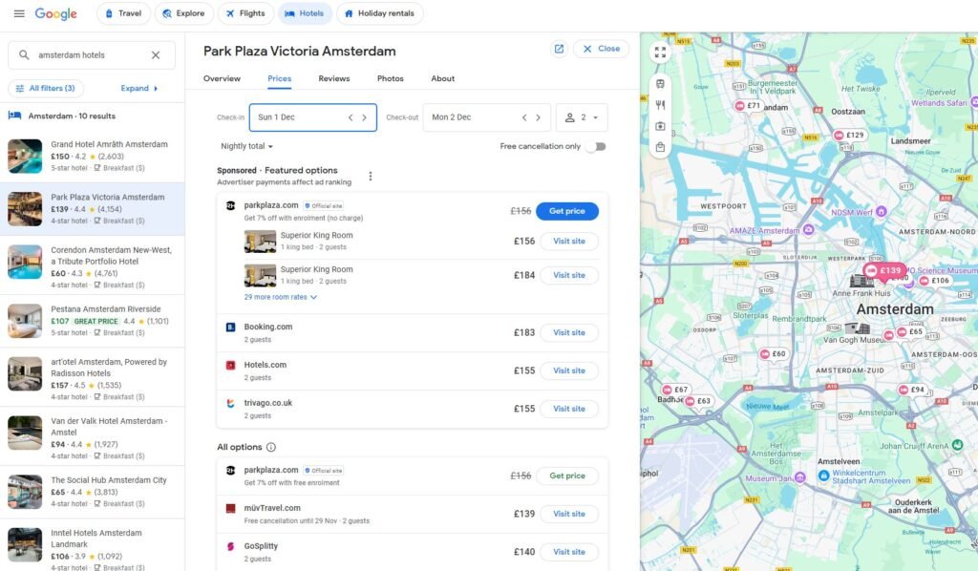Select Van der Valk Hotel Amsterdam result

pos(93,436)
